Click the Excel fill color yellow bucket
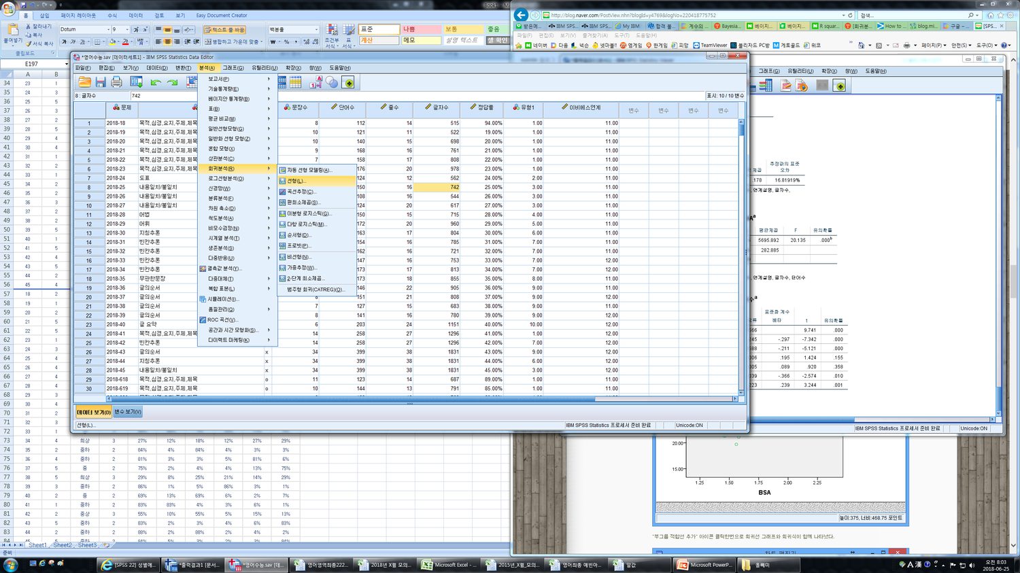 click(113, 41)
